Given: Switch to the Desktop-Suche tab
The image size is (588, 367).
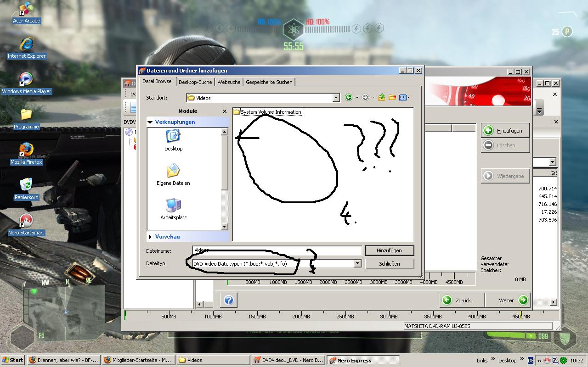Looking at the screenshot, I should click(195, 82).
